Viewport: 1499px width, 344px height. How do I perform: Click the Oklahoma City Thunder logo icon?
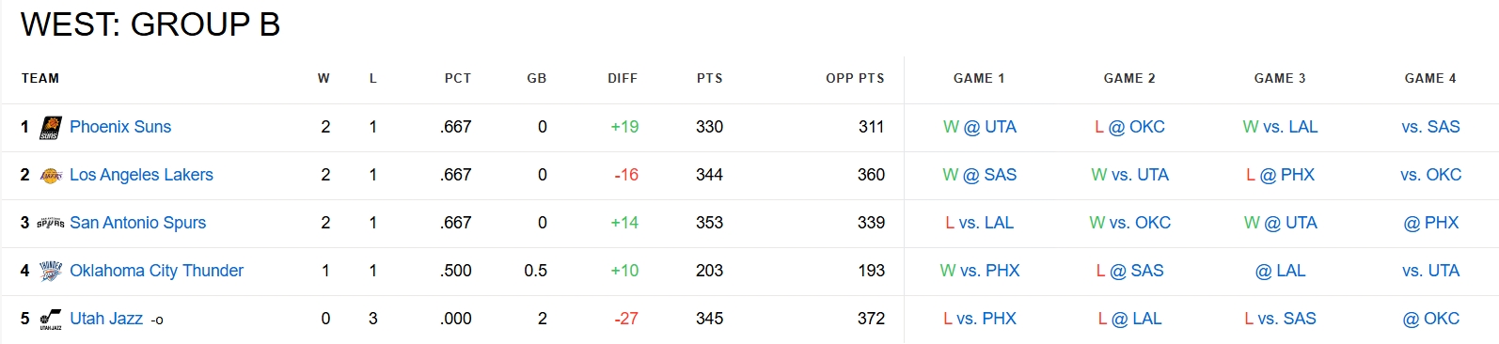click(50, 271)
